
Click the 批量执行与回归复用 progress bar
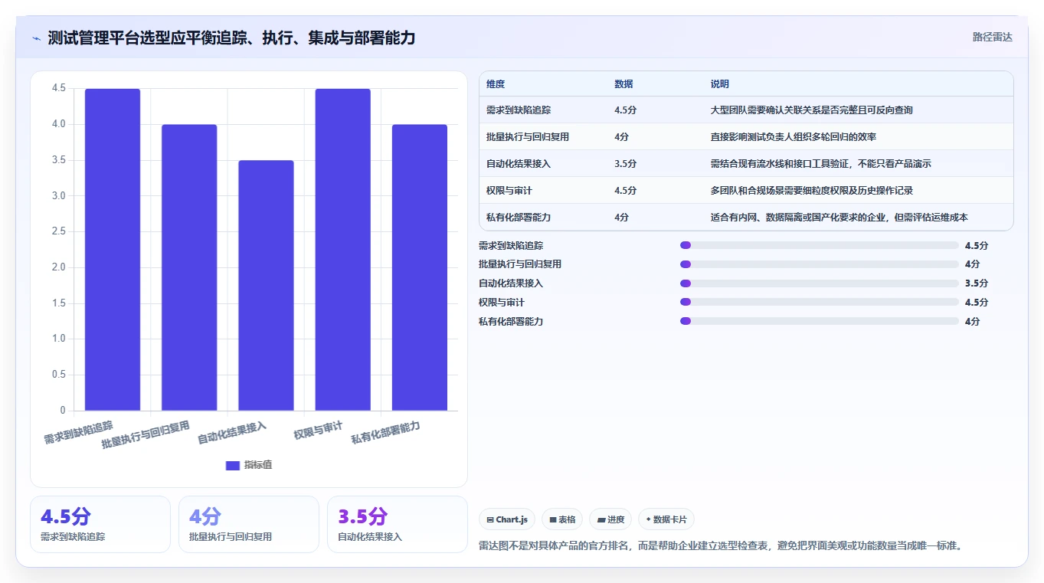820,264
